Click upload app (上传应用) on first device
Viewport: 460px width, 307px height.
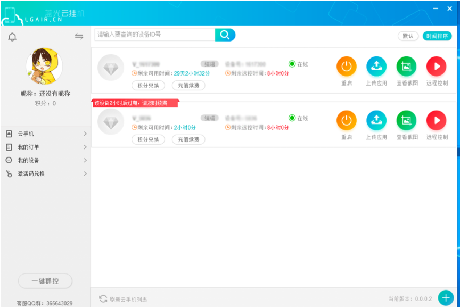[x=376, y=67]
